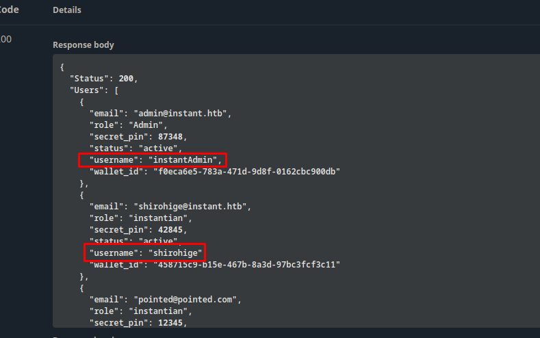Click the admin@instant.htb email line
Viewport: 540px width, 338px height.
click(160, 114)
